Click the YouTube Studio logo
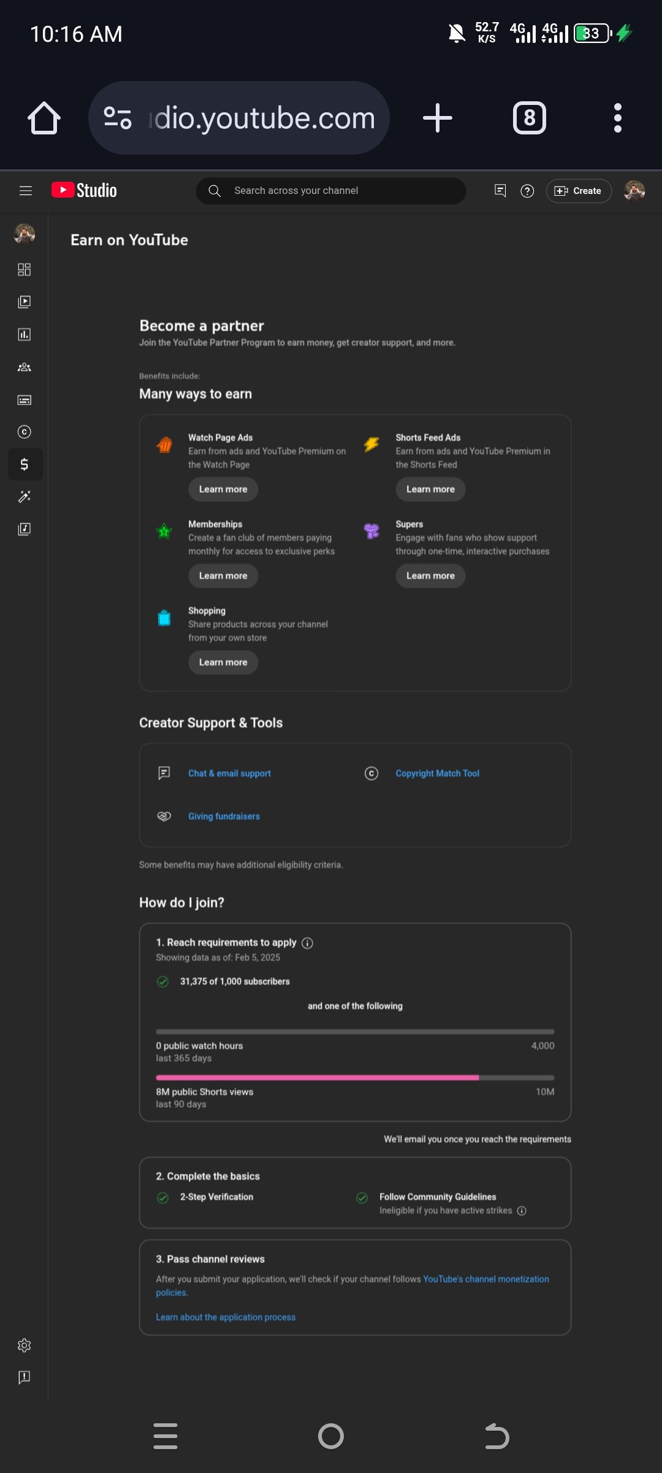Screen dimensions: 662x1473 [84, 190]
